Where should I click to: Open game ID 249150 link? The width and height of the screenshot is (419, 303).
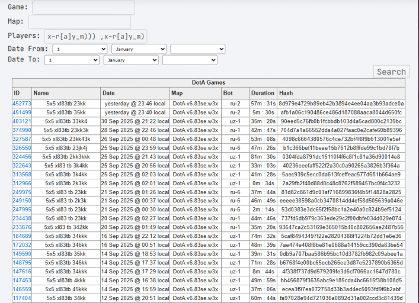tap(22, 201)
